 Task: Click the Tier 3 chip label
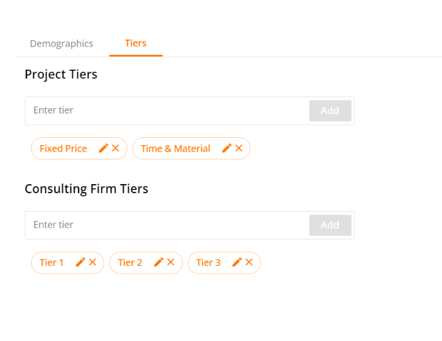[208, 263]
